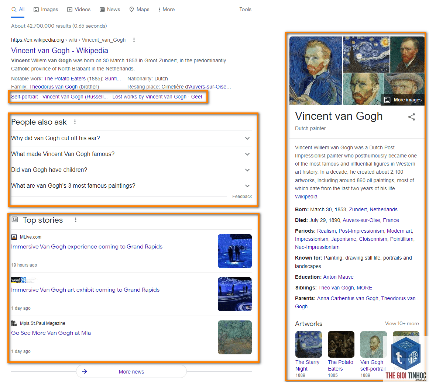Open Theo van Gogh sibling link
Screen dimensions: 429x382
tap(336, 288)
